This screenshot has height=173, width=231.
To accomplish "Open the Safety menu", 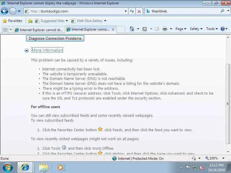I will 196,29.
